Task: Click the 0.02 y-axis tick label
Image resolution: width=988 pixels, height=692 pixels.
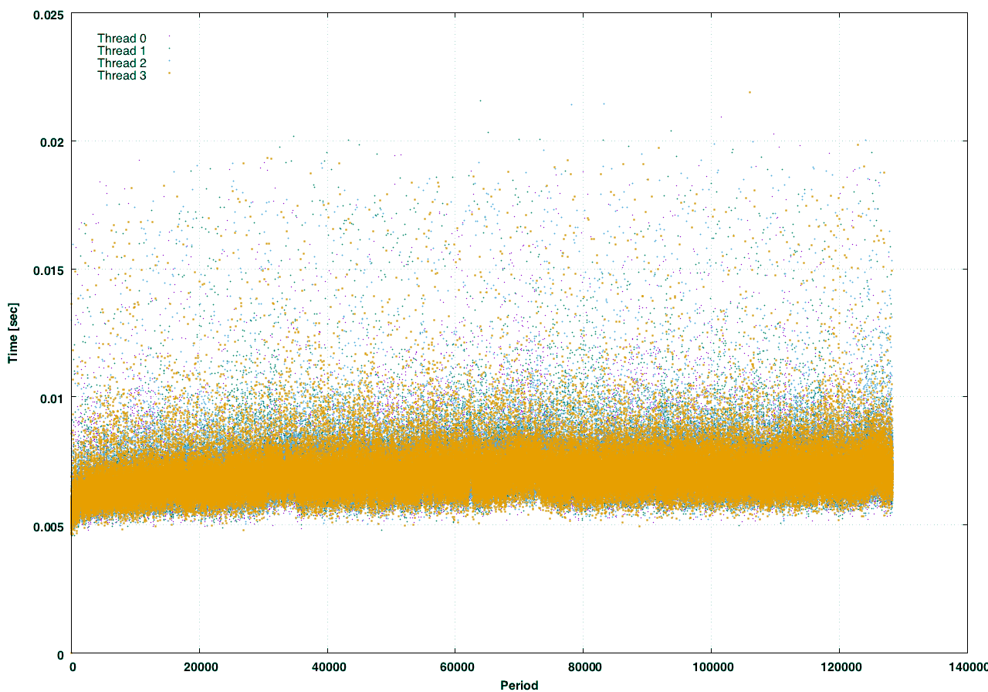Action: (x=52, y=141)
